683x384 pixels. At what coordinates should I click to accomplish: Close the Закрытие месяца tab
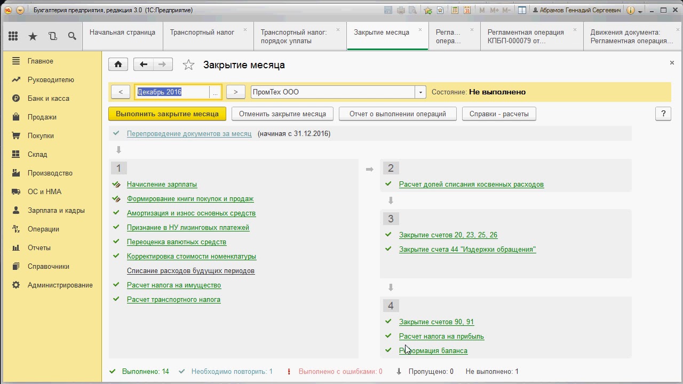[x=420, y=30]
